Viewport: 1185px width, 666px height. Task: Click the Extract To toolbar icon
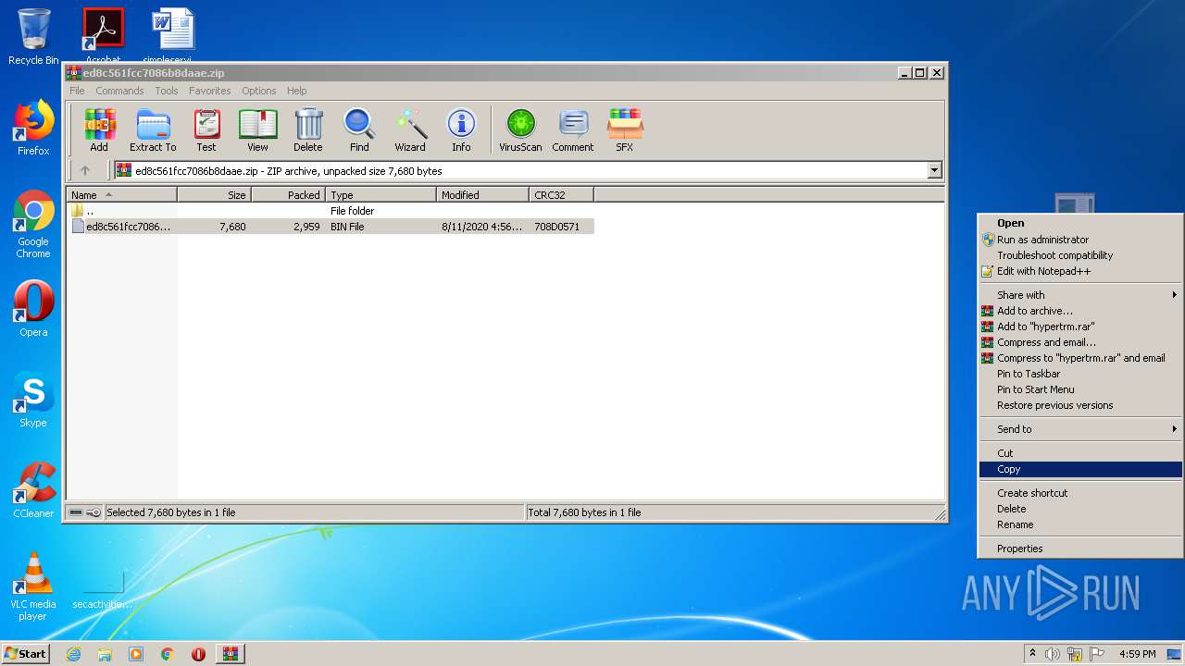coord(153,129)
